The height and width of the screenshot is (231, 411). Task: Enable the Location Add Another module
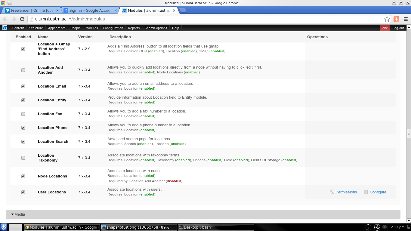point(23,70)
